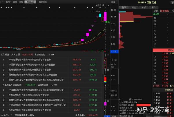Click the 卖出前五 total 7539.01万

[30, 85]
